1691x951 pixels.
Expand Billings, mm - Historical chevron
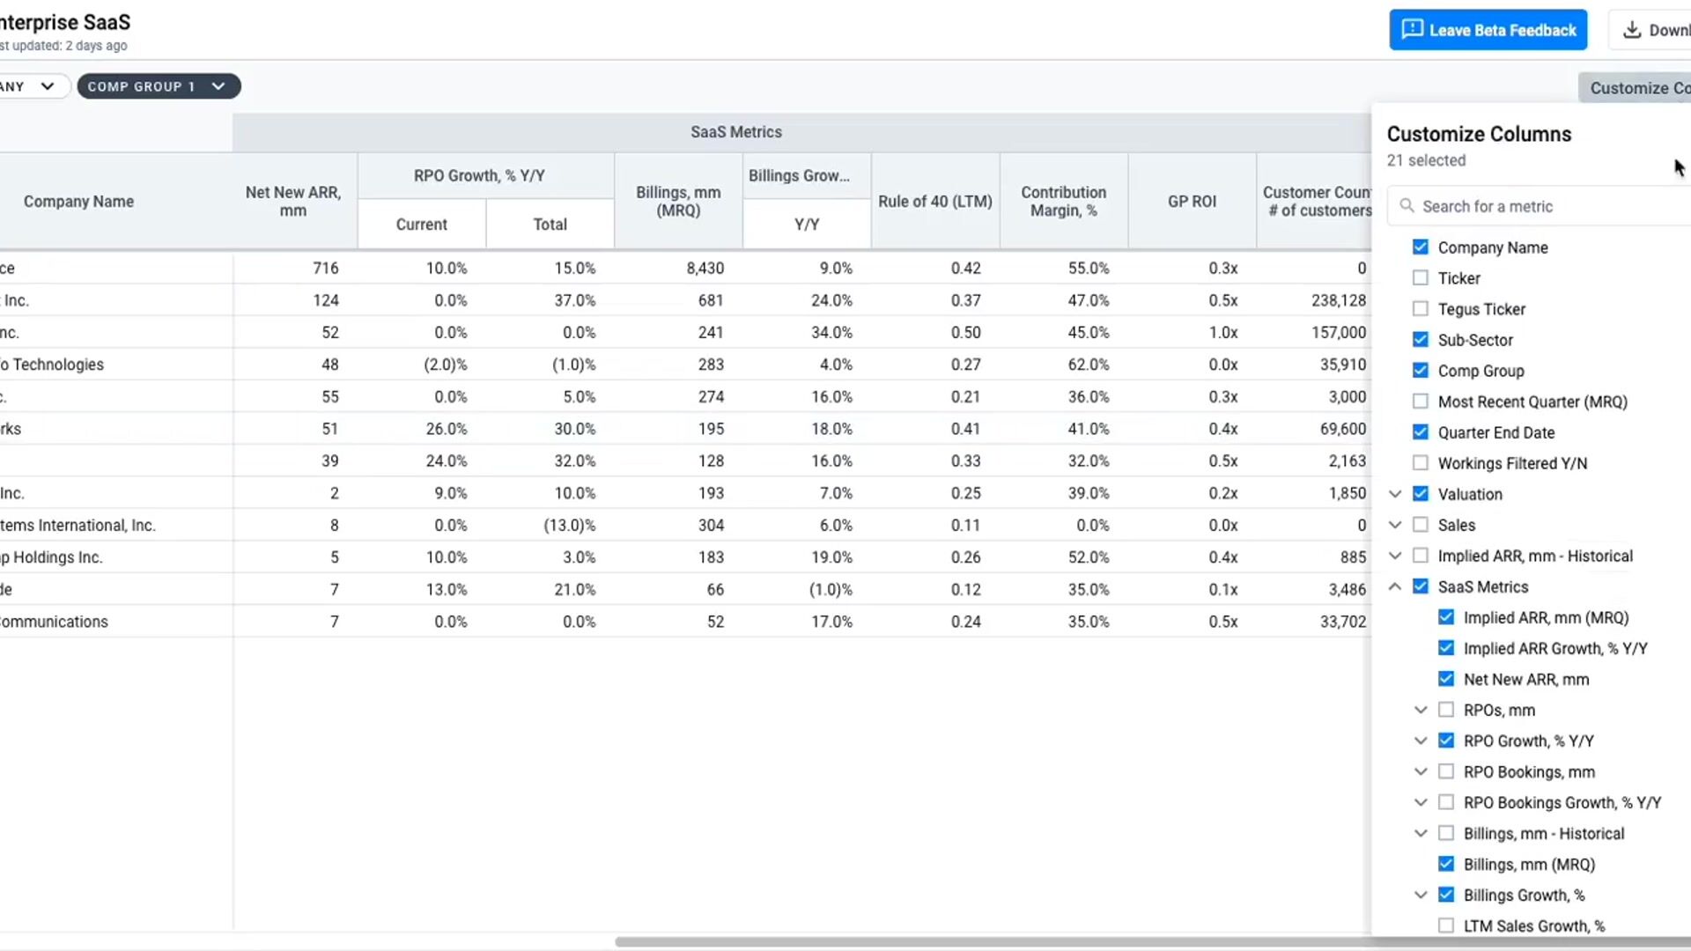pos(1421,833)
